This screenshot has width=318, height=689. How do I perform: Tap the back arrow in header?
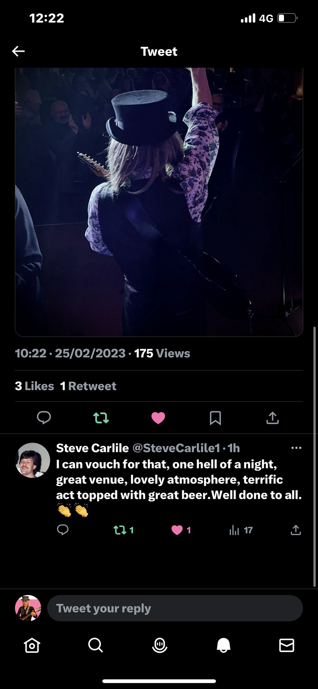tap(18, 52)
